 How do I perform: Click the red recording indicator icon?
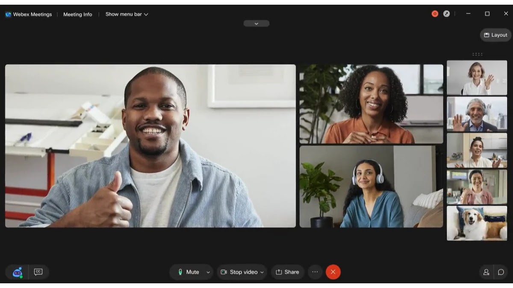(435, 14)
